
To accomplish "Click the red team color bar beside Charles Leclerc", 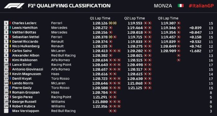I will [x=10, y=23].
